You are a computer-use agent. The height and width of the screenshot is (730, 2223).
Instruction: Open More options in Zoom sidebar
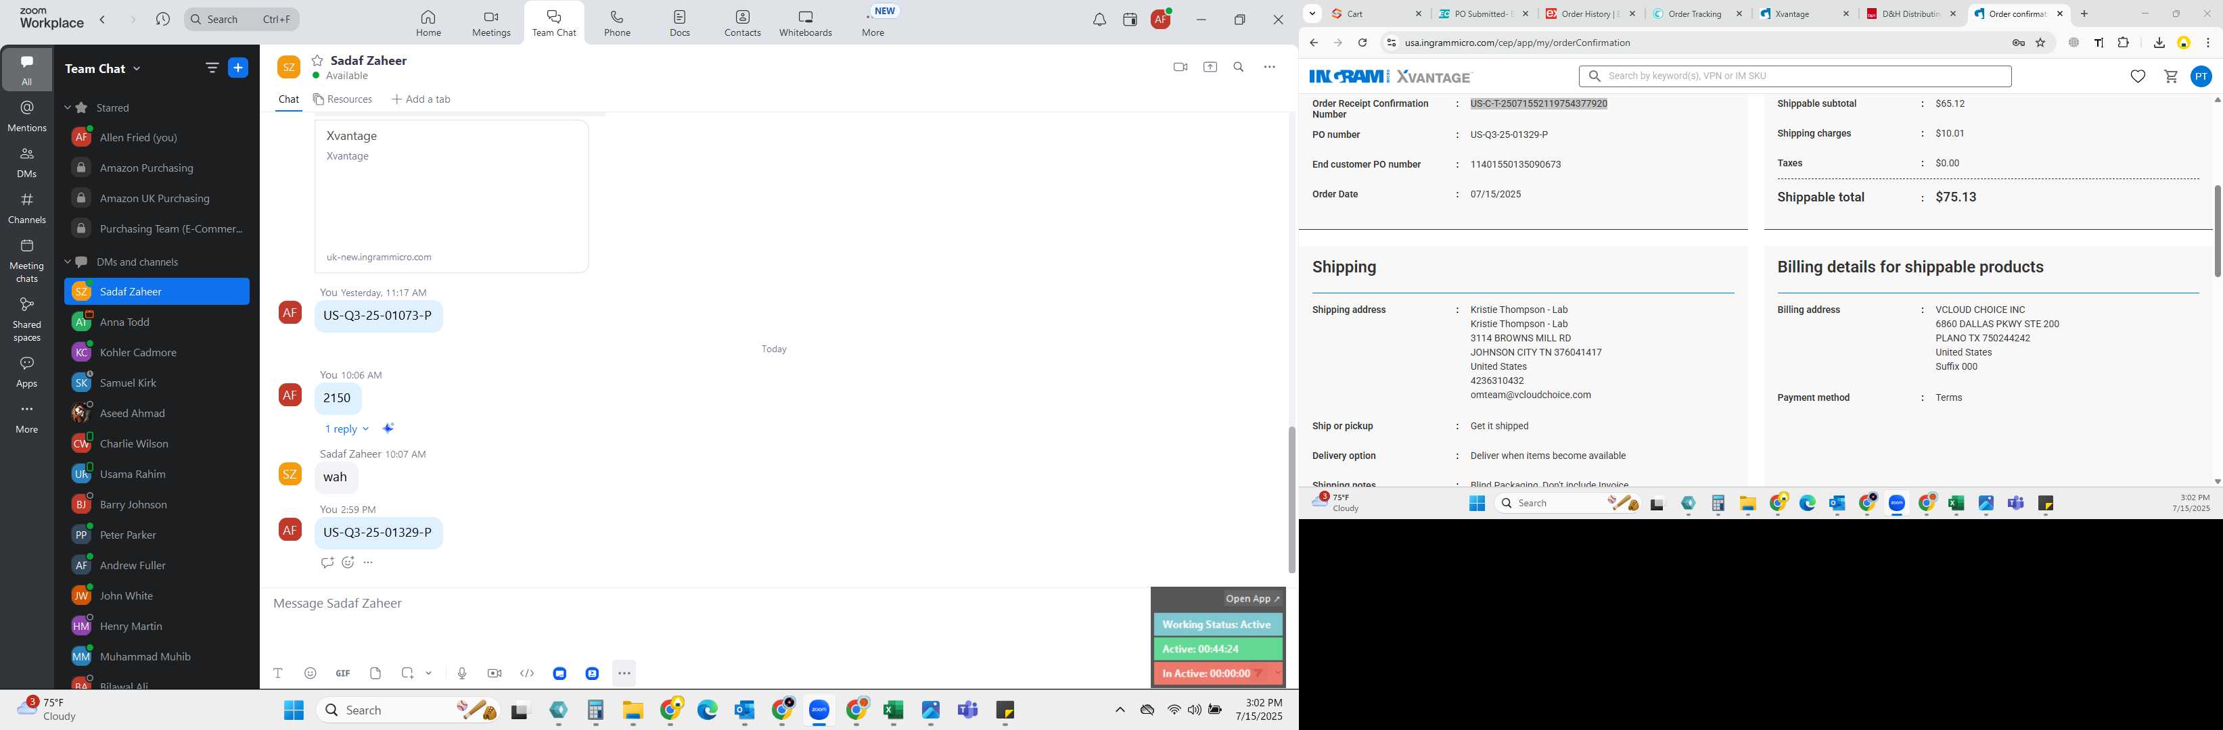tap(27, 418)
